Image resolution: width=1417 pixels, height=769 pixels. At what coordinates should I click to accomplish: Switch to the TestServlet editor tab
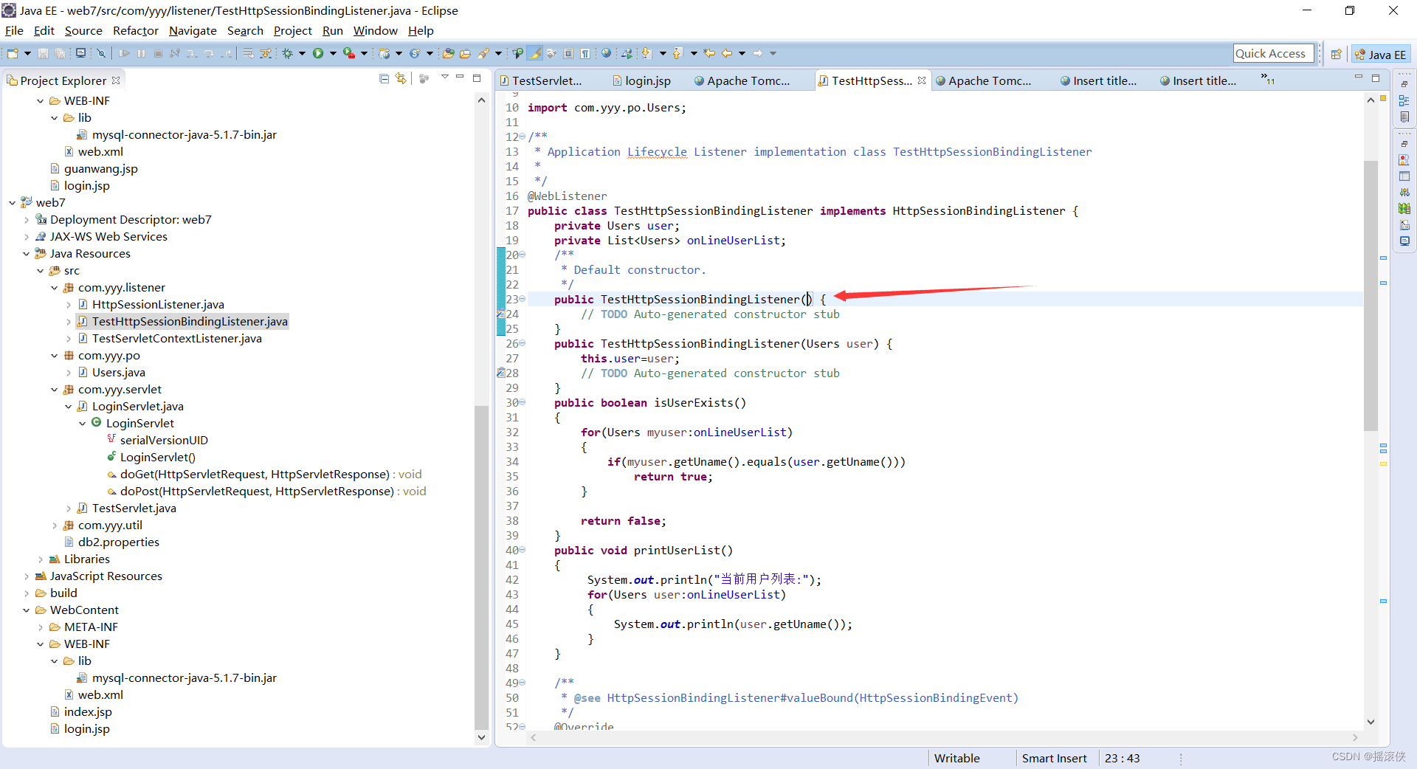tap(542, 81)
